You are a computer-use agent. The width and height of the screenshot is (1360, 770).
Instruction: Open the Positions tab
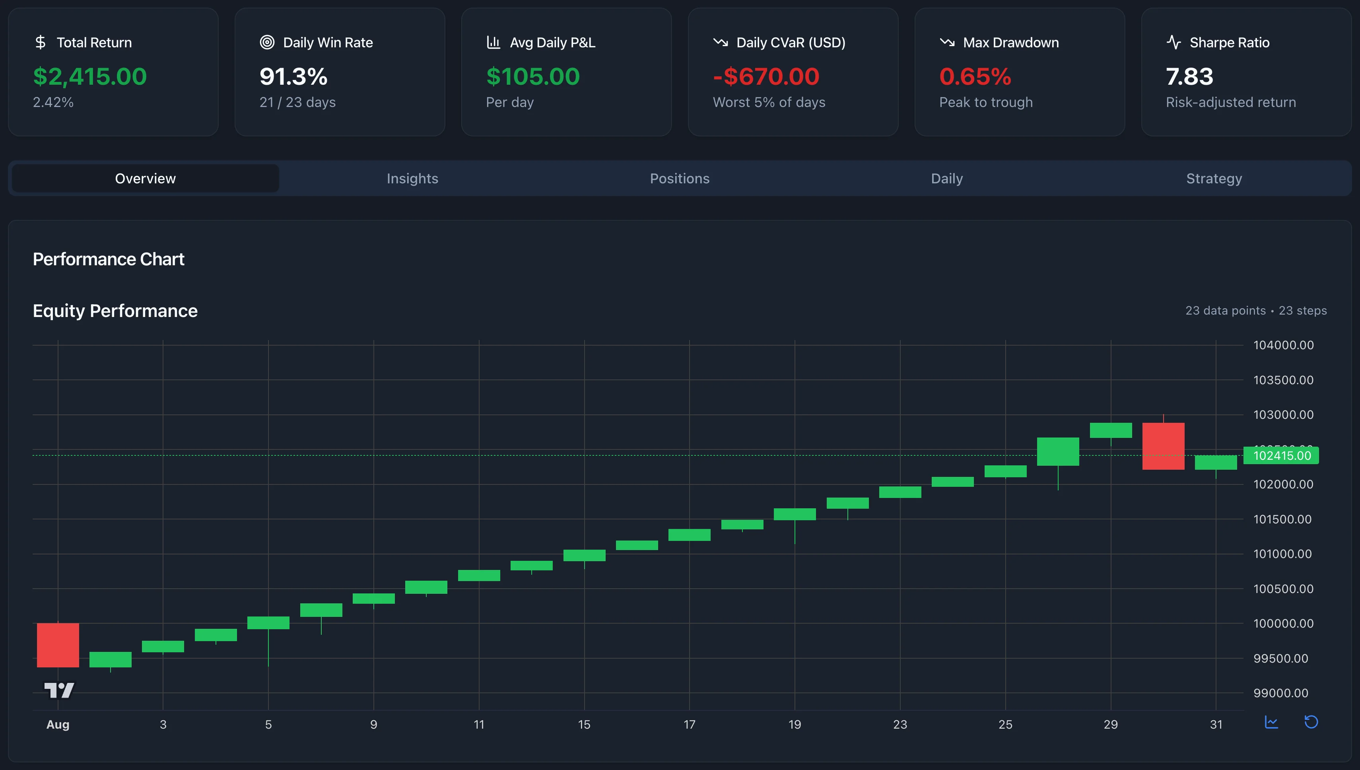click(680, 179)
